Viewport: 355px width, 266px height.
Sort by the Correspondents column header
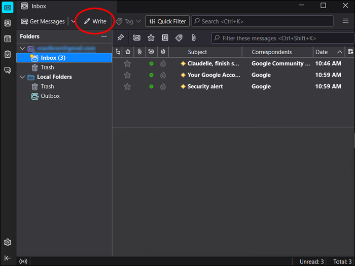tap(278, 52)
